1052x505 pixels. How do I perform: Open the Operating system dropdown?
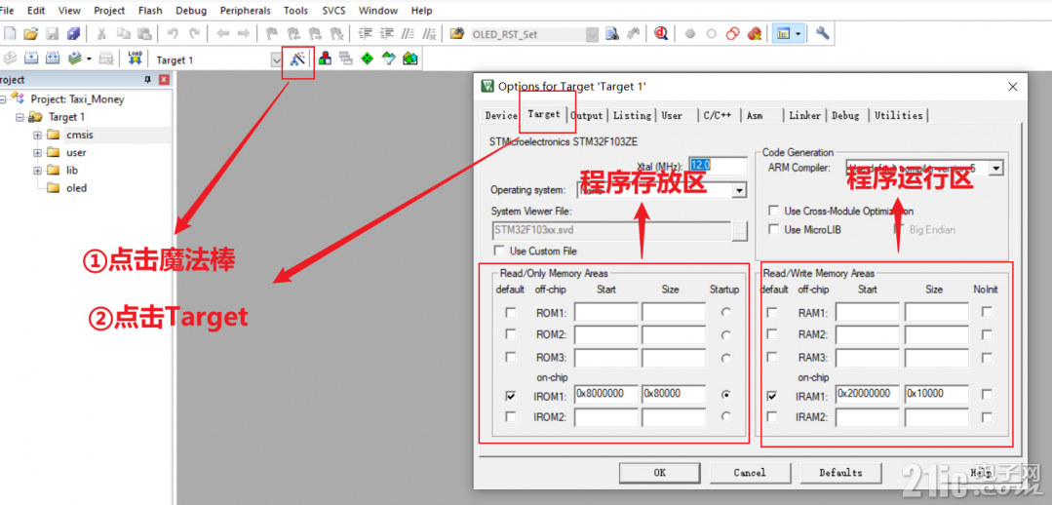pyautogui.click(x=739, y=190)
